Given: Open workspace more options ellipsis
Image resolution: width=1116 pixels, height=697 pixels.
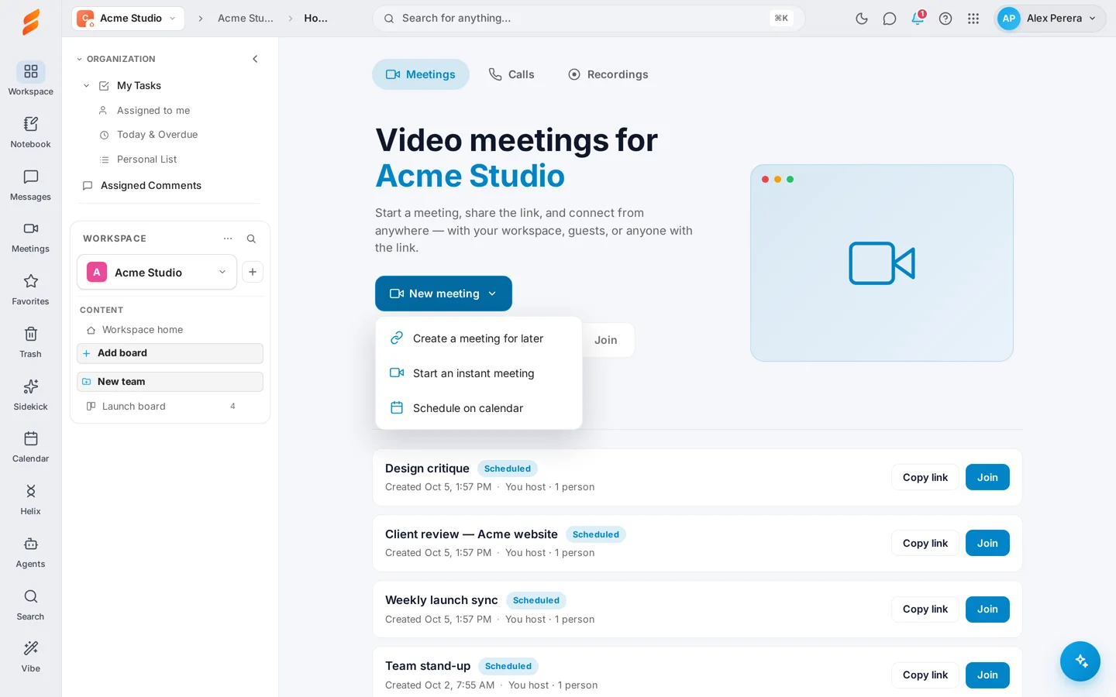Looking at the screenshot, I should pyautogui.click(x=228, y=239).
